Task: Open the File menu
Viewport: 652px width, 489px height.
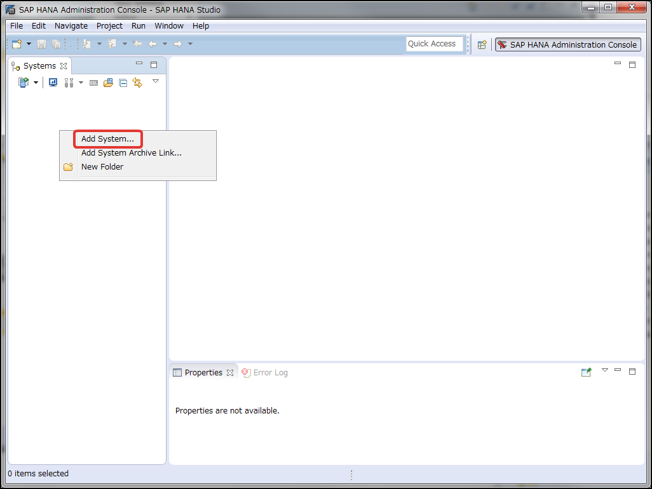Action: tap(17, 26)
